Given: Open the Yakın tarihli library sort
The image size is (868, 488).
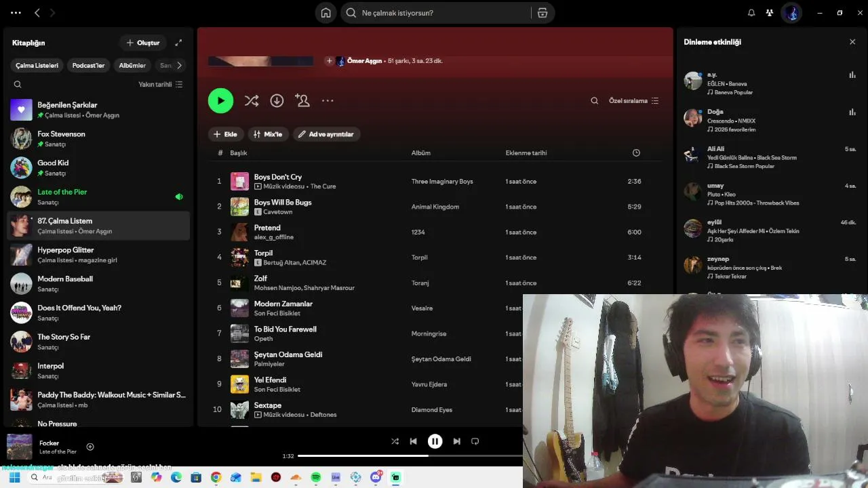Looking at the screenshot, I should tap(161, 85).
